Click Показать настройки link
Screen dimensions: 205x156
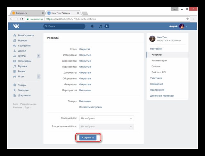coord(91,107)
